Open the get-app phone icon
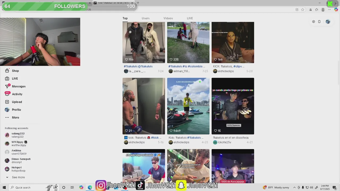The height and width of the screenshot is (191, 340). pyautogui.click(x=319, y=22)
